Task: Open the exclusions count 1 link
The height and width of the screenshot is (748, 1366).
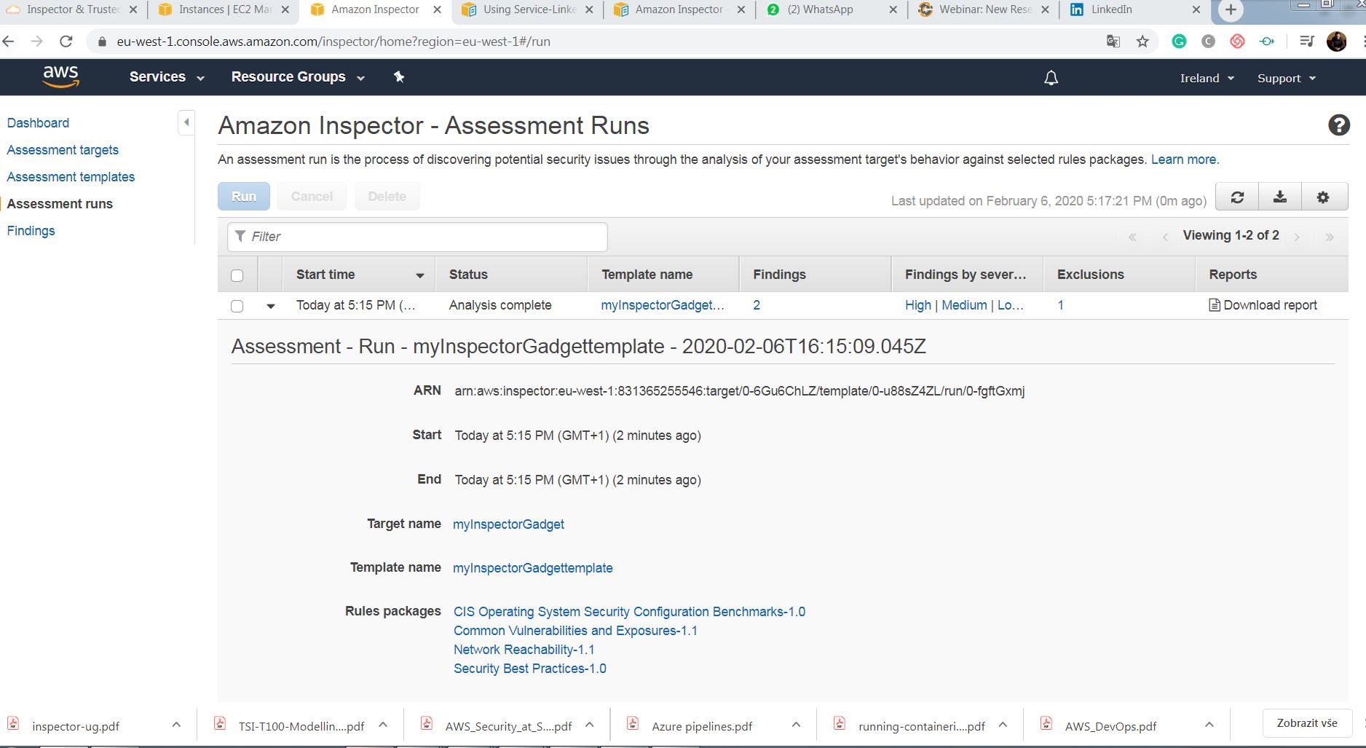Action: 1060,305
